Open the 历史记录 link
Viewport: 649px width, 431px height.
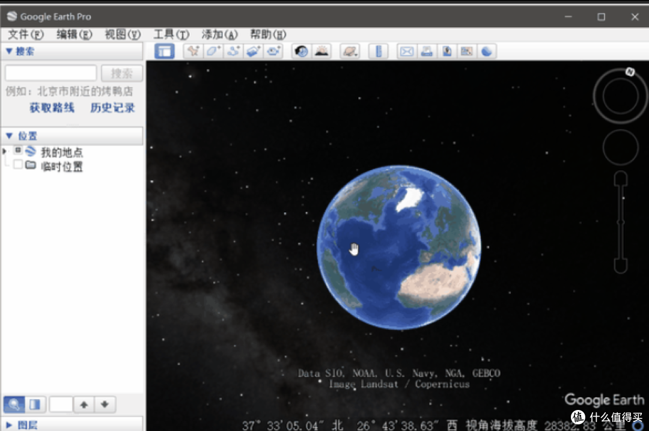(x=112, y=108)
